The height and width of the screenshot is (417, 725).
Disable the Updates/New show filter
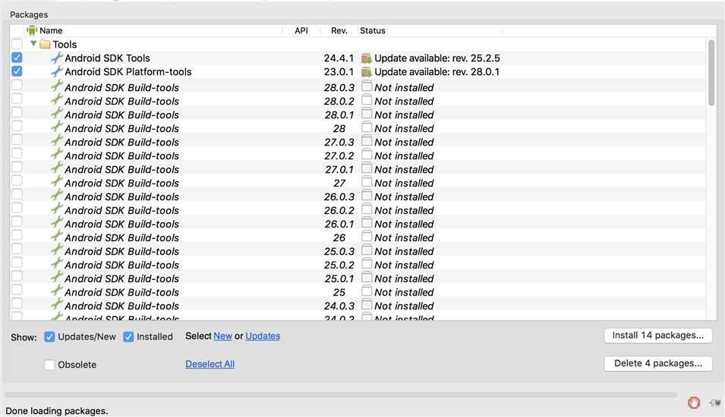tap(49, 337)
